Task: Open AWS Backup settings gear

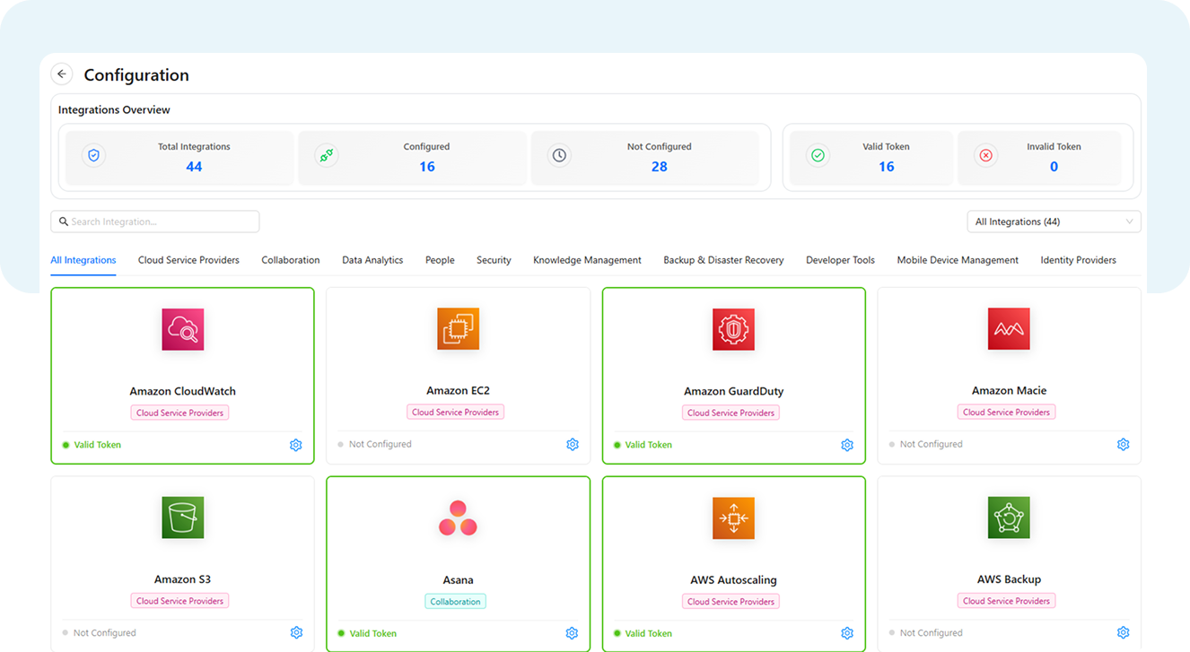Action: 1124,633
